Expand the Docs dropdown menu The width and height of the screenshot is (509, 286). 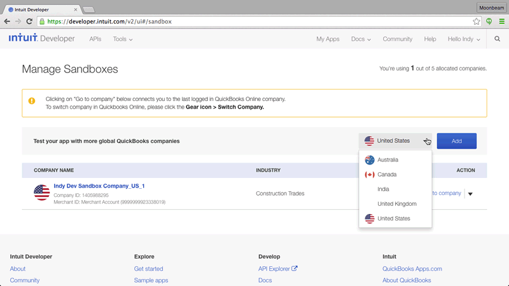pyautogui.click(x=361, y=39)
